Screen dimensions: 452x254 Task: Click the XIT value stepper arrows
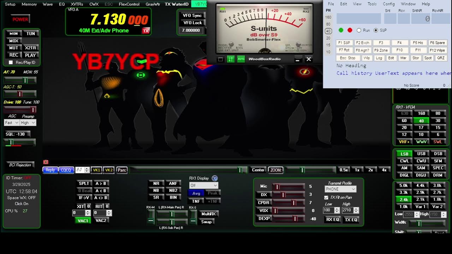tap(88, 213)
